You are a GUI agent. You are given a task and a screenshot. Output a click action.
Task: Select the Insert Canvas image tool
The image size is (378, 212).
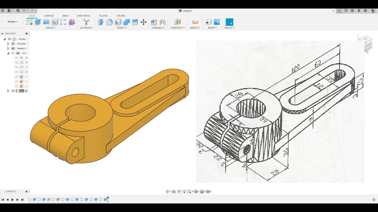click(217, 22)
